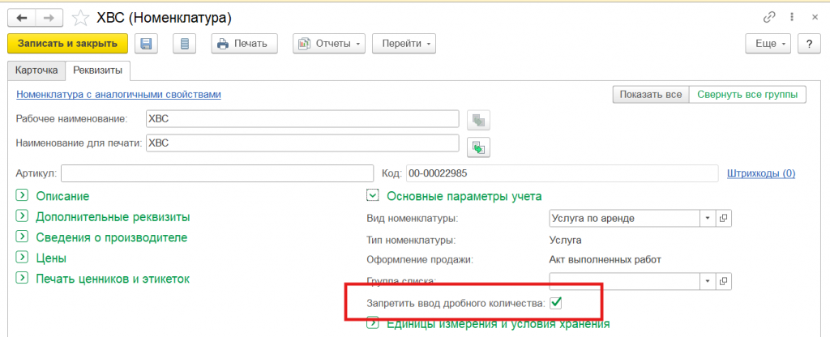Screen dimensions: 830x337
Task: Uncheck Запретить ввод дробного количества checkbox
Action: 556,303
